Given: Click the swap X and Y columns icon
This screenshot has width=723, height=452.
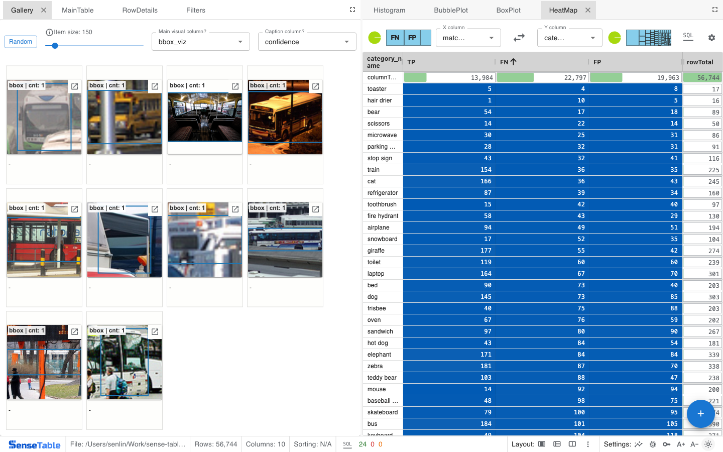Looking at the screenshot, I should tap(519, 38).
